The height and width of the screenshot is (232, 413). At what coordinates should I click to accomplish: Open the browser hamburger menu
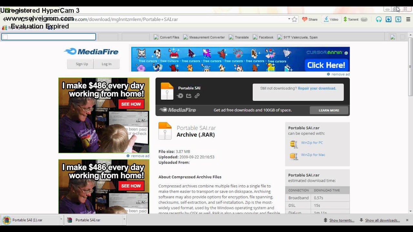408,19
